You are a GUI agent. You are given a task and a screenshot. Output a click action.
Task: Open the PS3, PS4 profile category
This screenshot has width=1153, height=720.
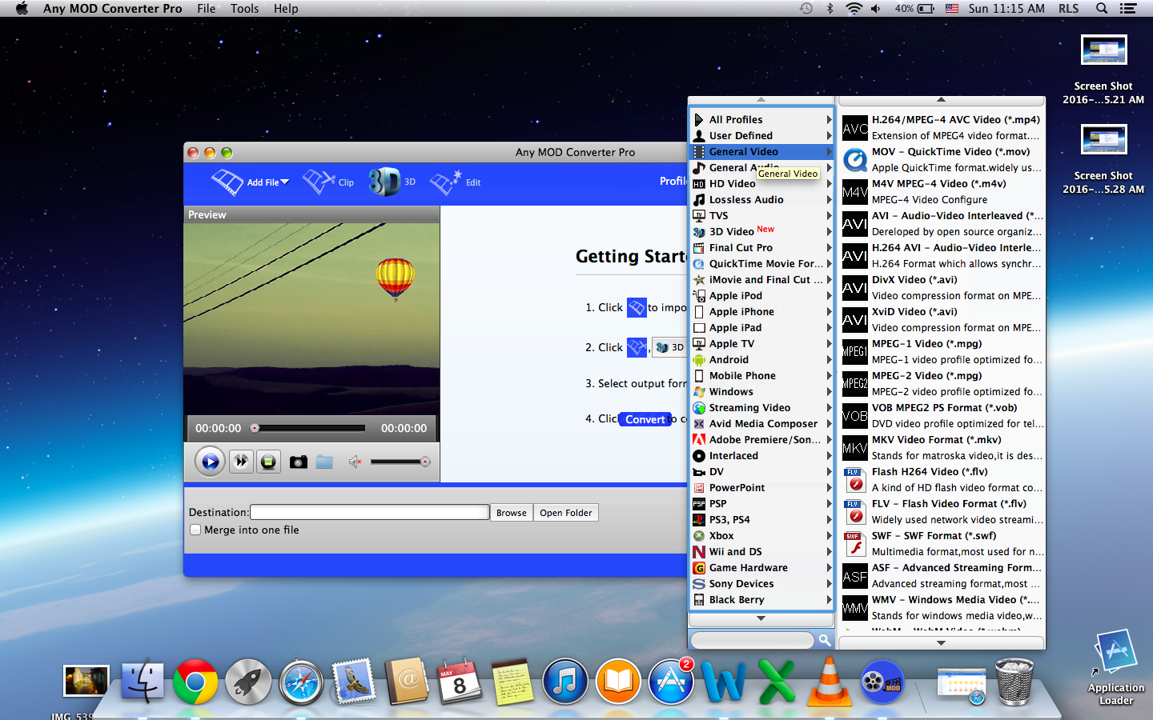pyautogui.click(x=762, y=519)
